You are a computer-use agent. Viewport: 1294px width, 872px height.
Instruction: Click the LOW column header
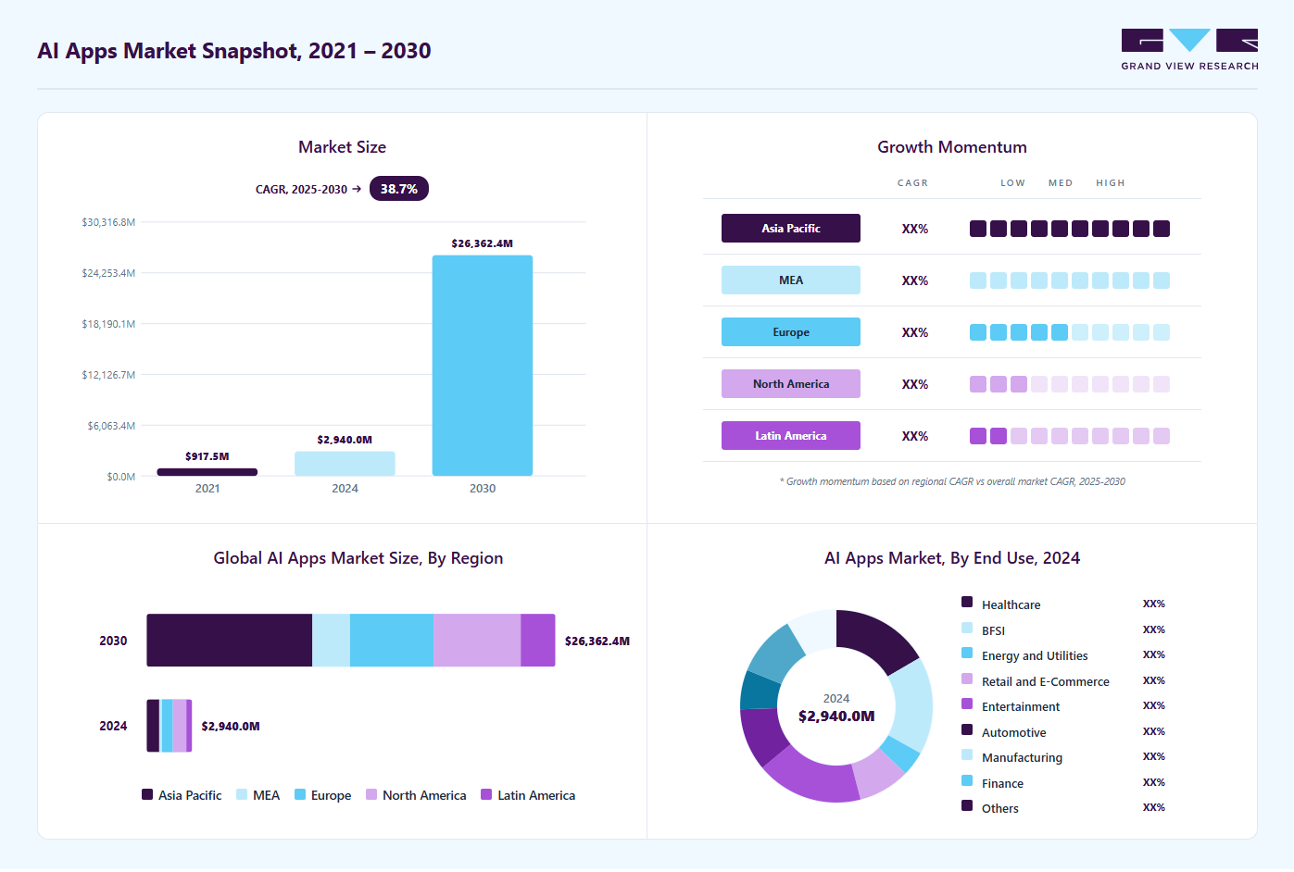click(x=1012, y=183)
